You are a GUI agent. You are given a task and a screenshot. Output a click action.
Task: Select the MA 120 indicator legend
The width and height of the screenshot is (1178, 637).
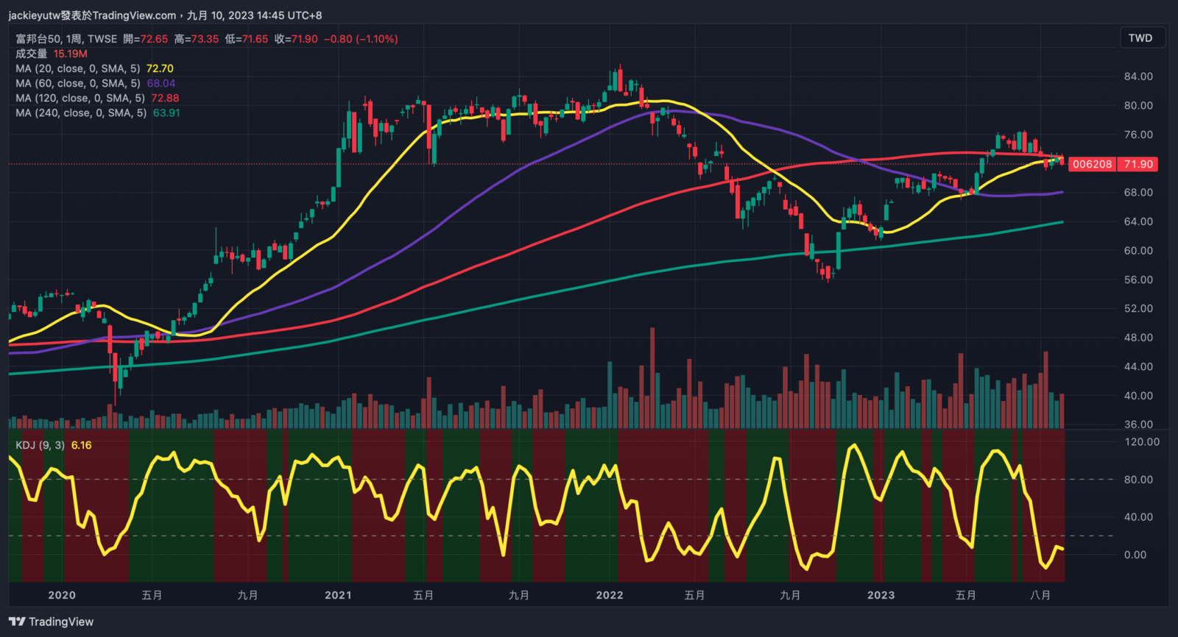pyautogui.click(x=80, y=98)
